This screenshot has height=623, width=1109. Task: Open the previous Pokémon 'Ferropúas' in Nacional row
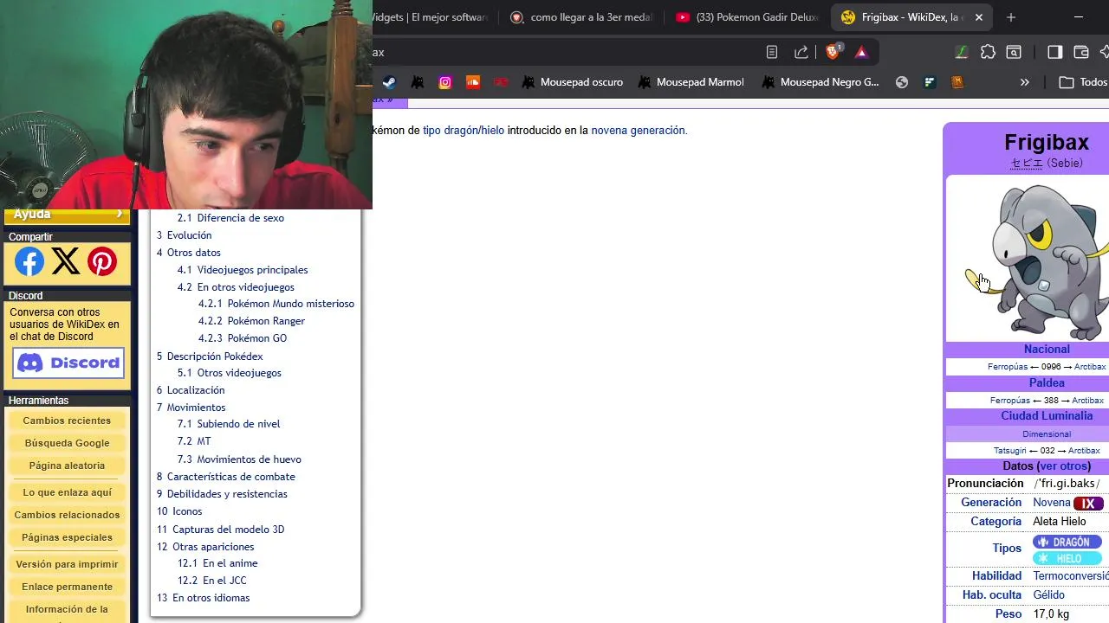point(1008,367)
